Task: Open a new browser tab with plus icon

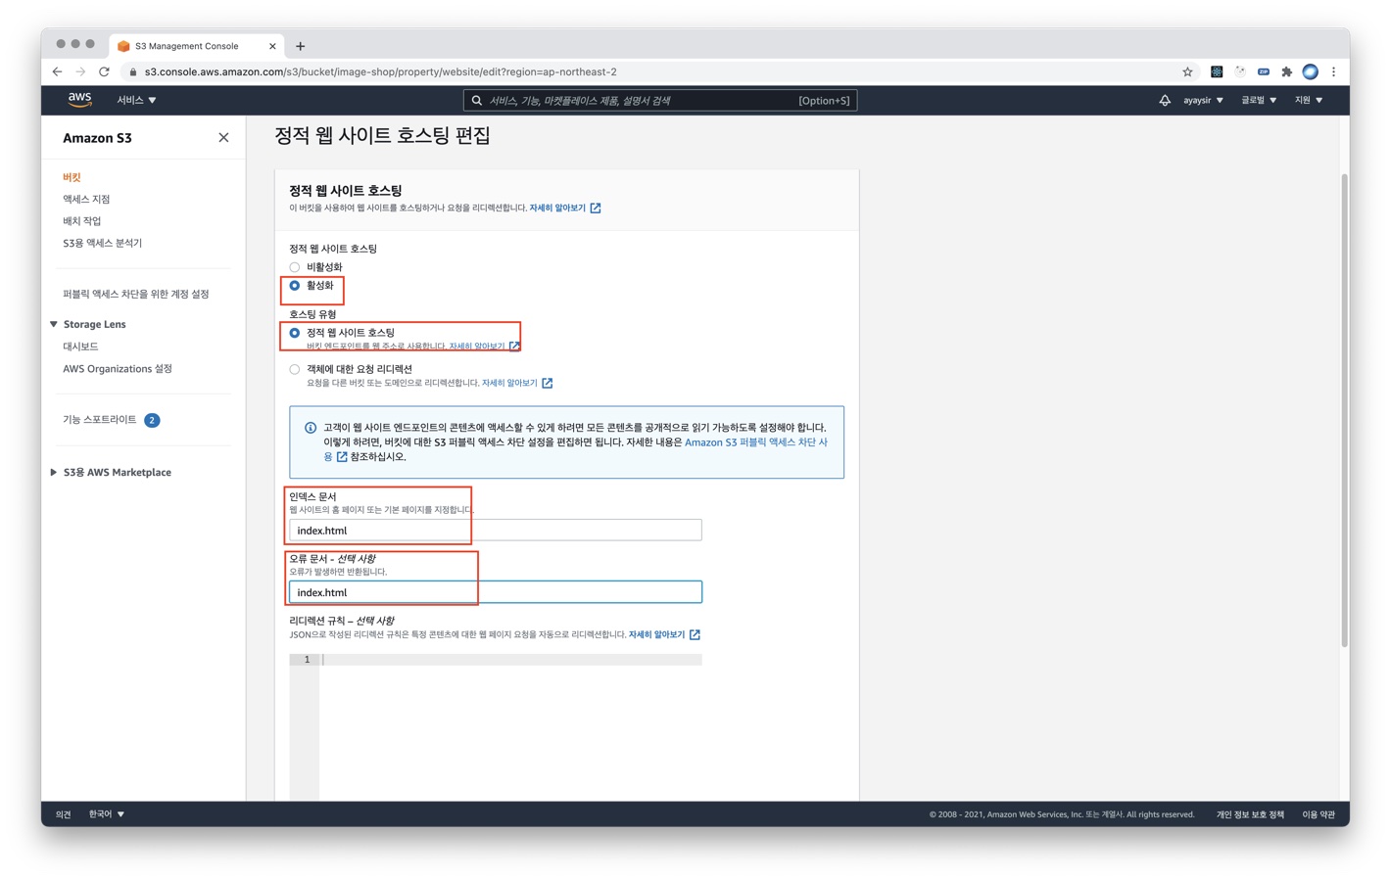Action: [x=301, y=46]
